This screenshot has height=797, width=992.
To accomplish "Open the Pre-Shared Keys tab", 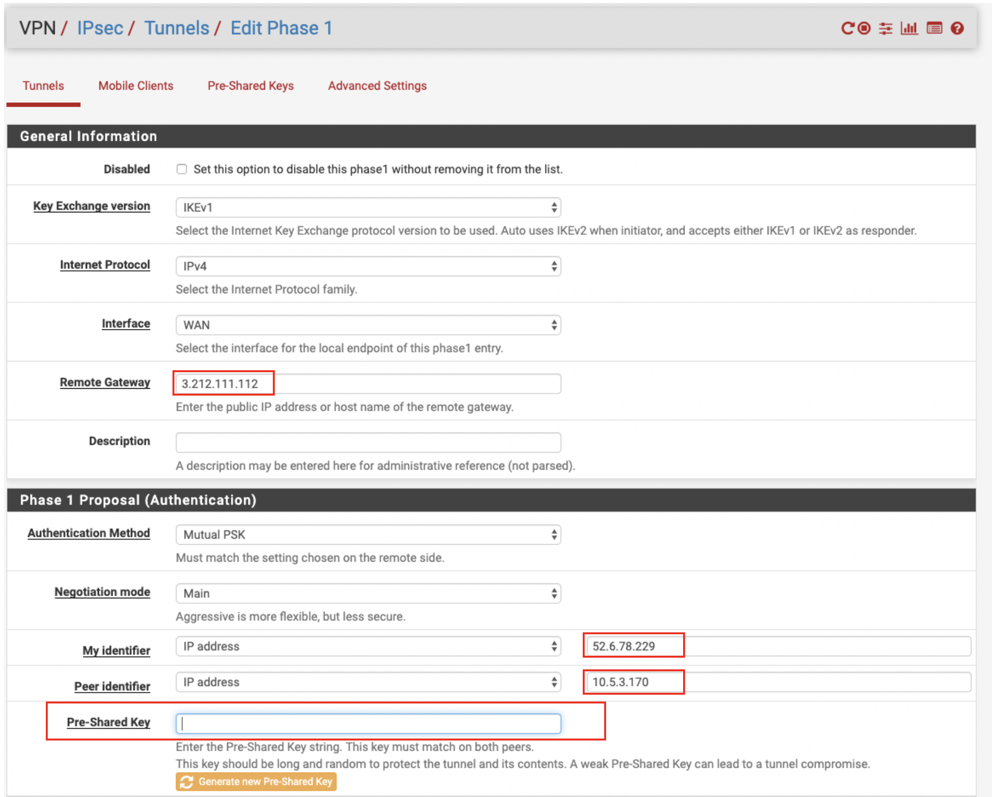I will click(250, 86).
